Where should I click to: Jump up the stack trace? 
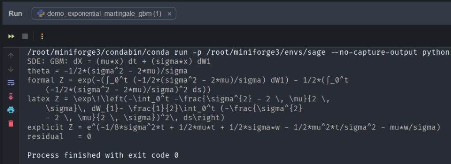tap(11, 56)
